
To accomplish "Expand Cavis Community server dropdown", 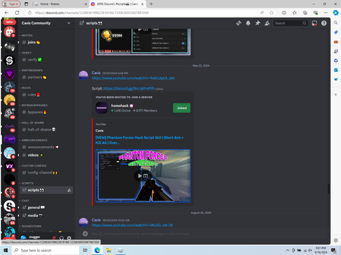I will (69, 23).
